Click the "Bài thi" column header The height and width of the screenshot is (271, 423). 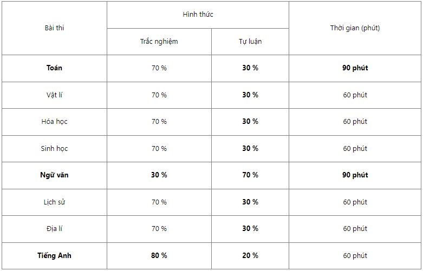tap(54, 28)
